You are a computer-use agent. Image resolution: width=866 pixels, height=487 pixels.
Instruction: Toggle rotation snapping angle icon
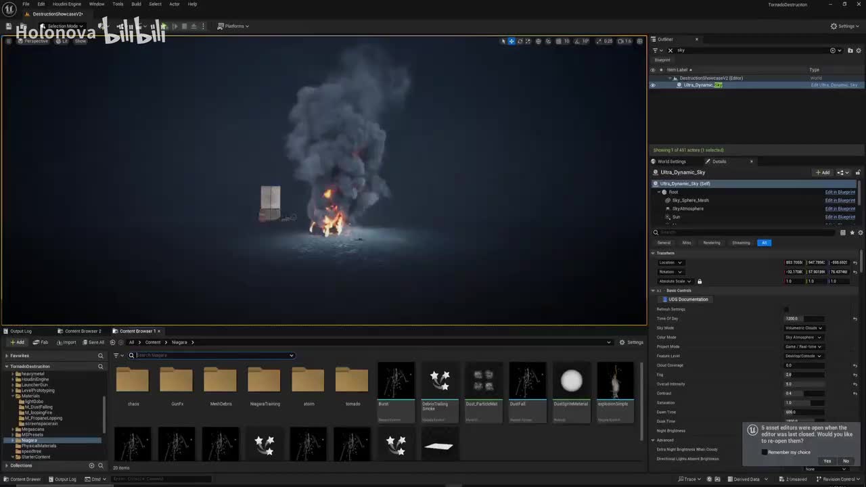(x=577, y=41)
